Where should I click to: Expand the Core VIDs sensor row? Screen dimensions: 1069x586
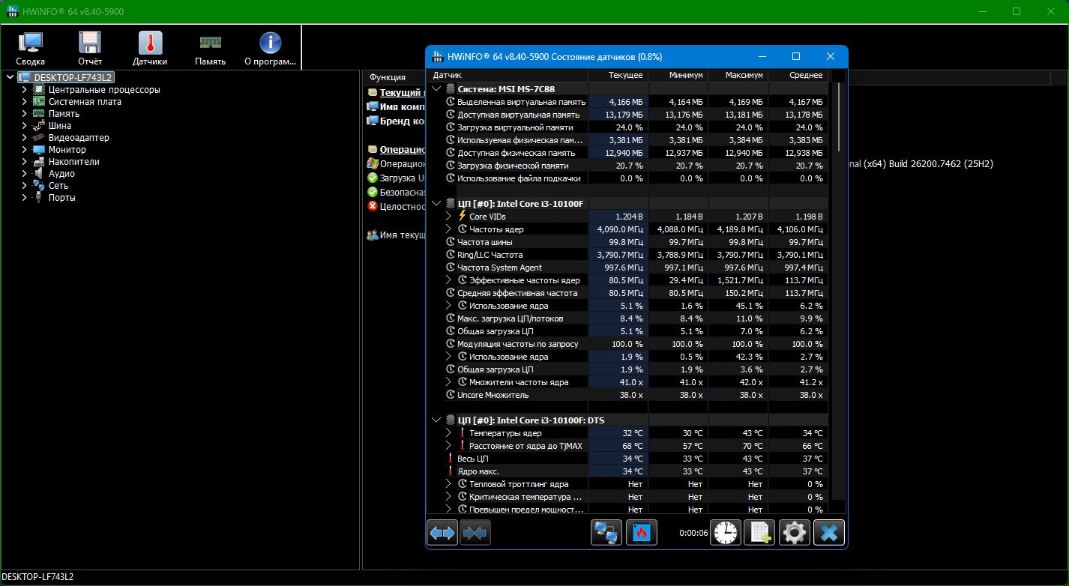pos(448,217)
